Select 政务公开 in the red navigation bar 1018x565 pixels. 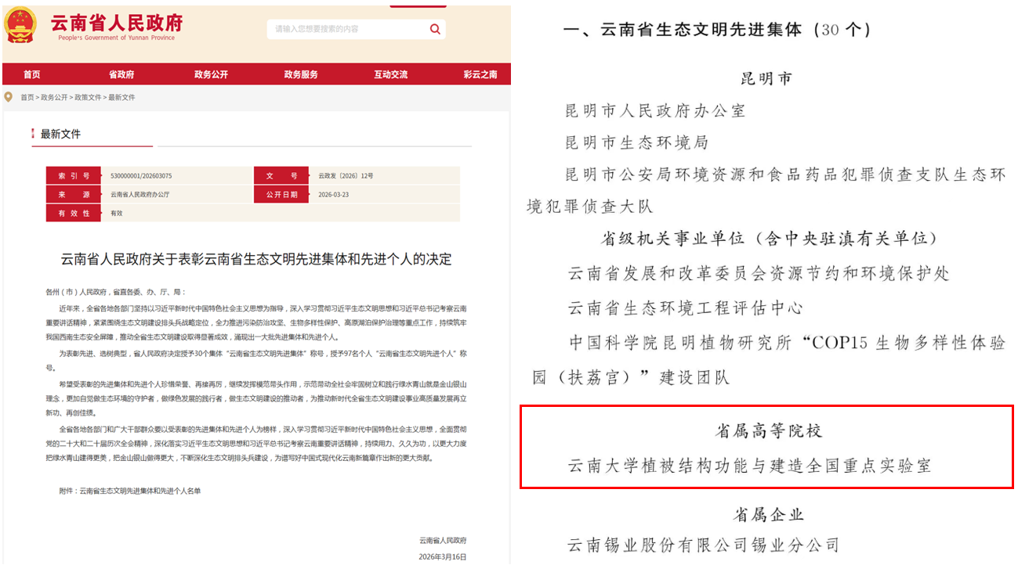[211, 74]
